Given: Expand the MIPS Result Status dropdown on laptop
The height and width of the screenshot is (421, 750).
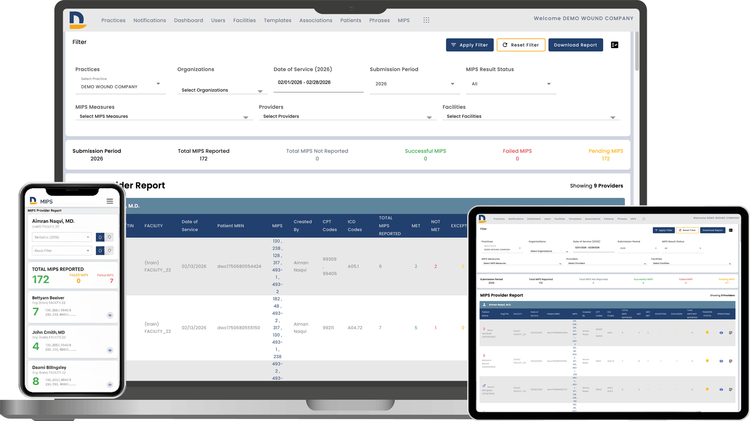Looking at the screenshot, I should (511, 84).
